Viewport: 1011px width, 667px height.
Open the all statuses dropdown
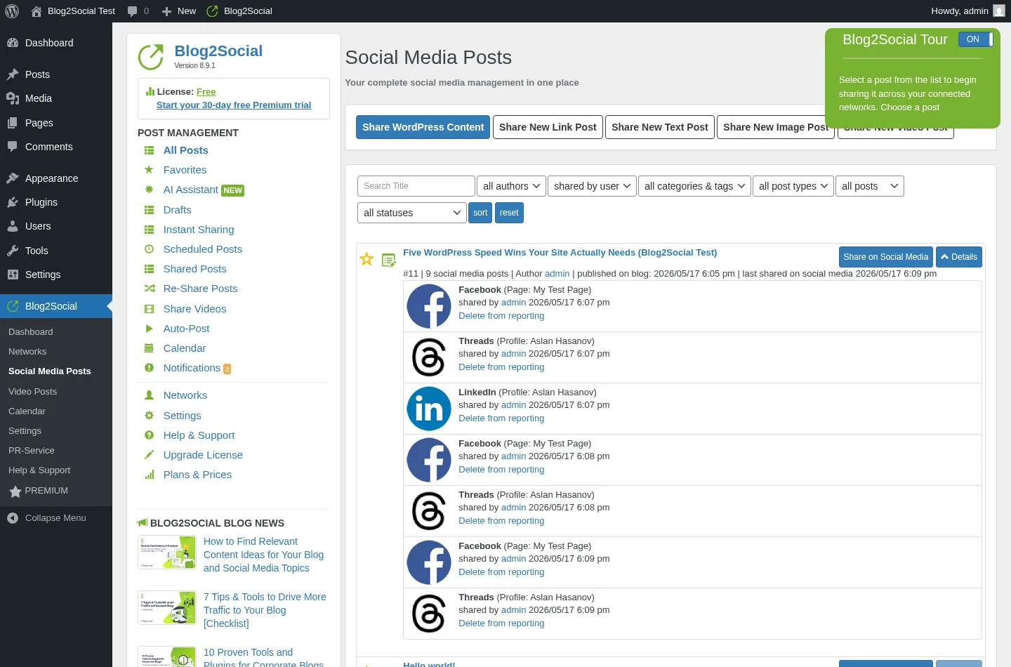tap(412, 213)
